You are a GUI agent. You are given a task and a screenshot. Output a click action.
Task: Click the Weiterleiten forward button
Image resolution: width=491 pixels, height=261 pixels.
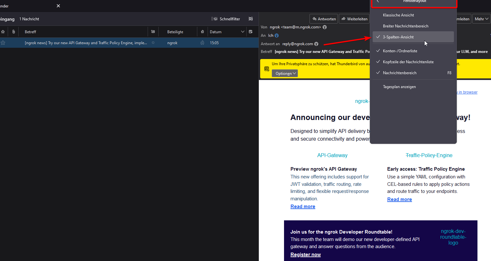pyautogui.click(x=354, y=19)
